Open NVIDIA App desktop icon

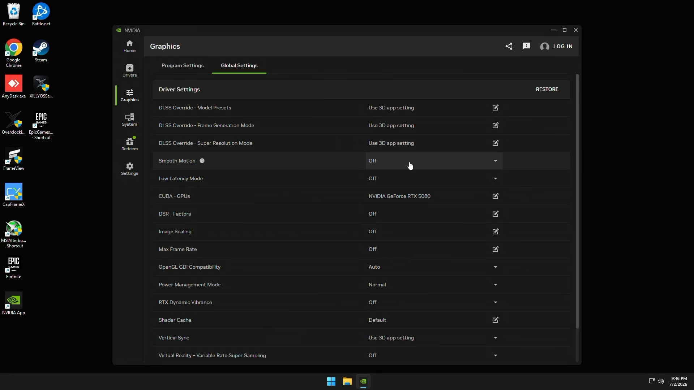pyautogui.click(x=14, y=303)
